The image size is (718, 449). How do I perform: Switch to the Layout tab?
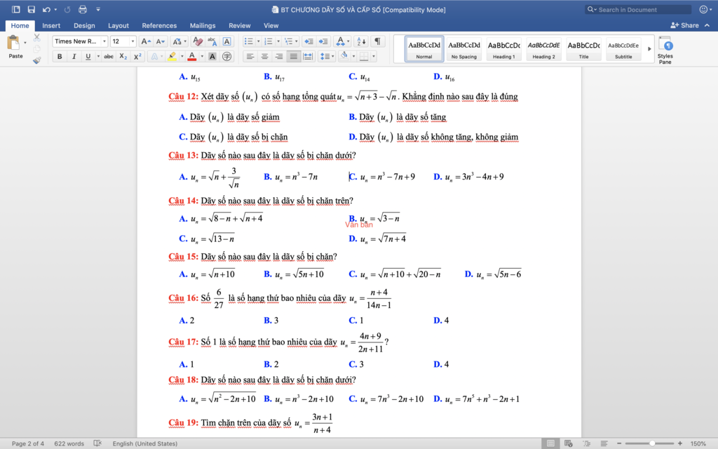pyautogui.click(x=118, y=26)
